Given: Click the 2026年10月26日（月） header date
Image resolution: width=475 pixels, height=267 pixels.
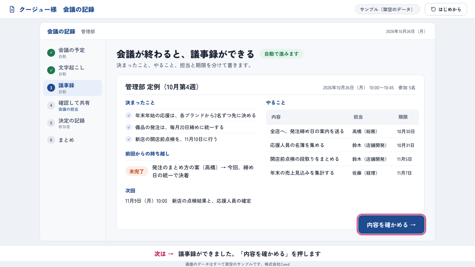Looking at the screenshot, I should tap(406, 32).
